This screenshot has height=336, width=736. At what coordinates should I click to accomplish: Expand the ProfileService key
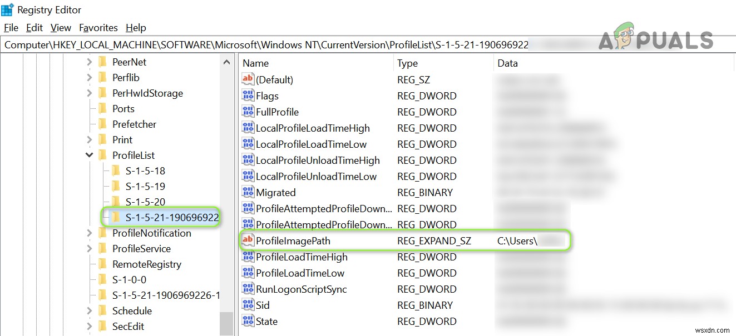point(90,249)
